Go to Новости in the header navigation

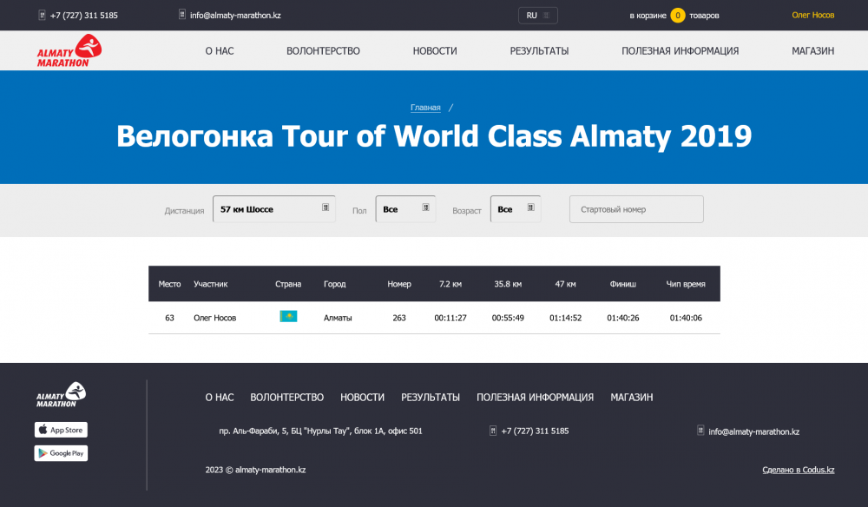pos(435,51)
